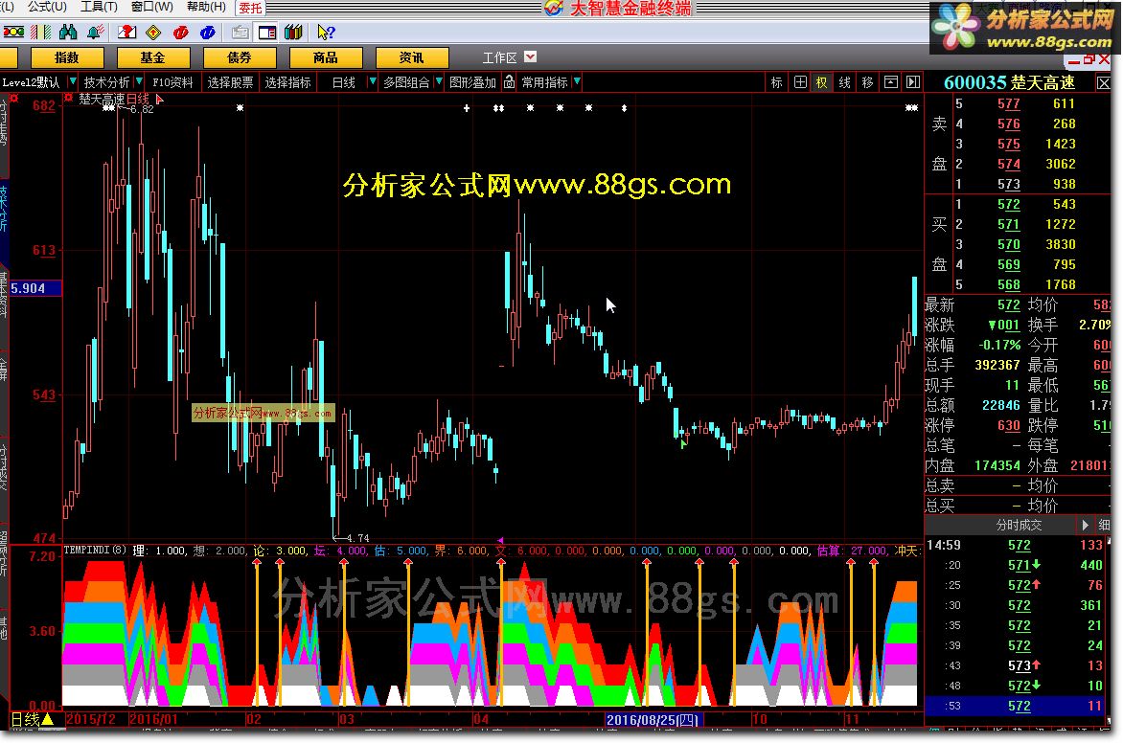Open the Level2默认 dropdown arrow
The image size is (1123, 743).
click(73, 81)
